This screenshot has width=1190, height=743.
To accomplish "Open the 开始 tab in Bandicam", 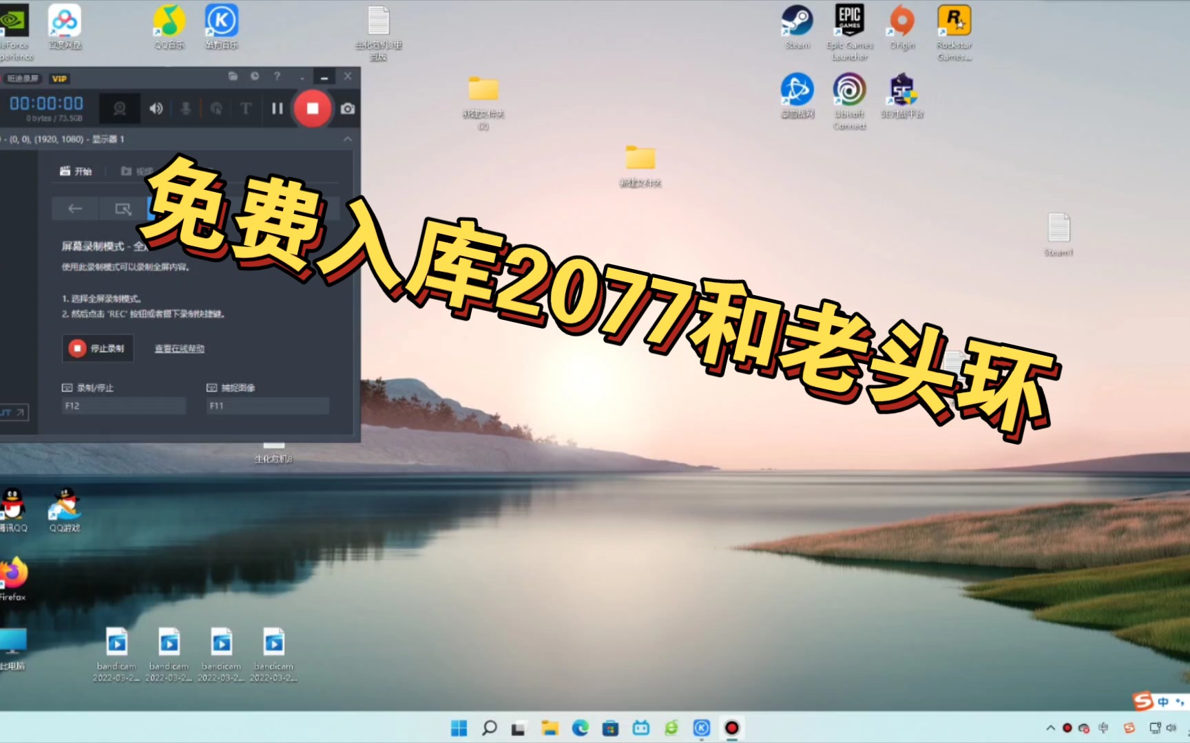I will (x=76, y=171).
